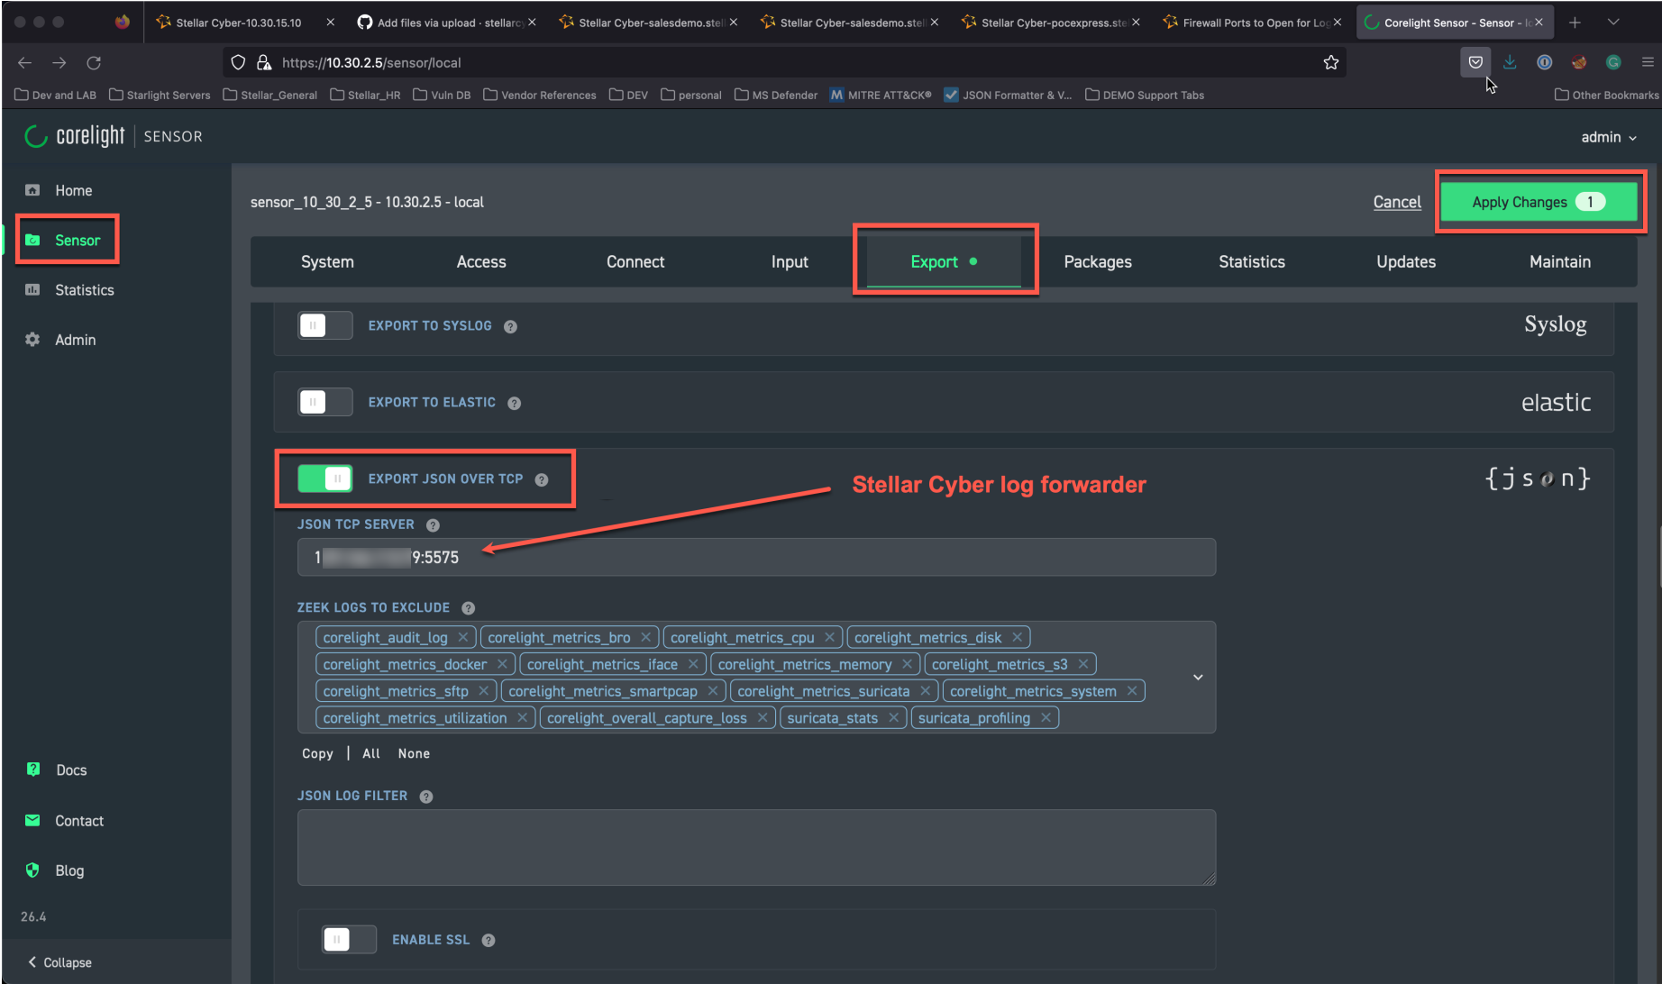Click the browser reload icon
Viewport: 1662px width, 984px height.
click(x=94, y=62)
